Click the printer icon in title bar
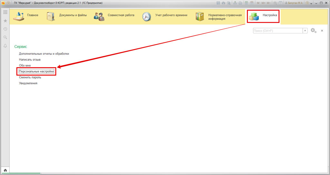Viewport: 330px width, 175px height. tap(223, 3)
